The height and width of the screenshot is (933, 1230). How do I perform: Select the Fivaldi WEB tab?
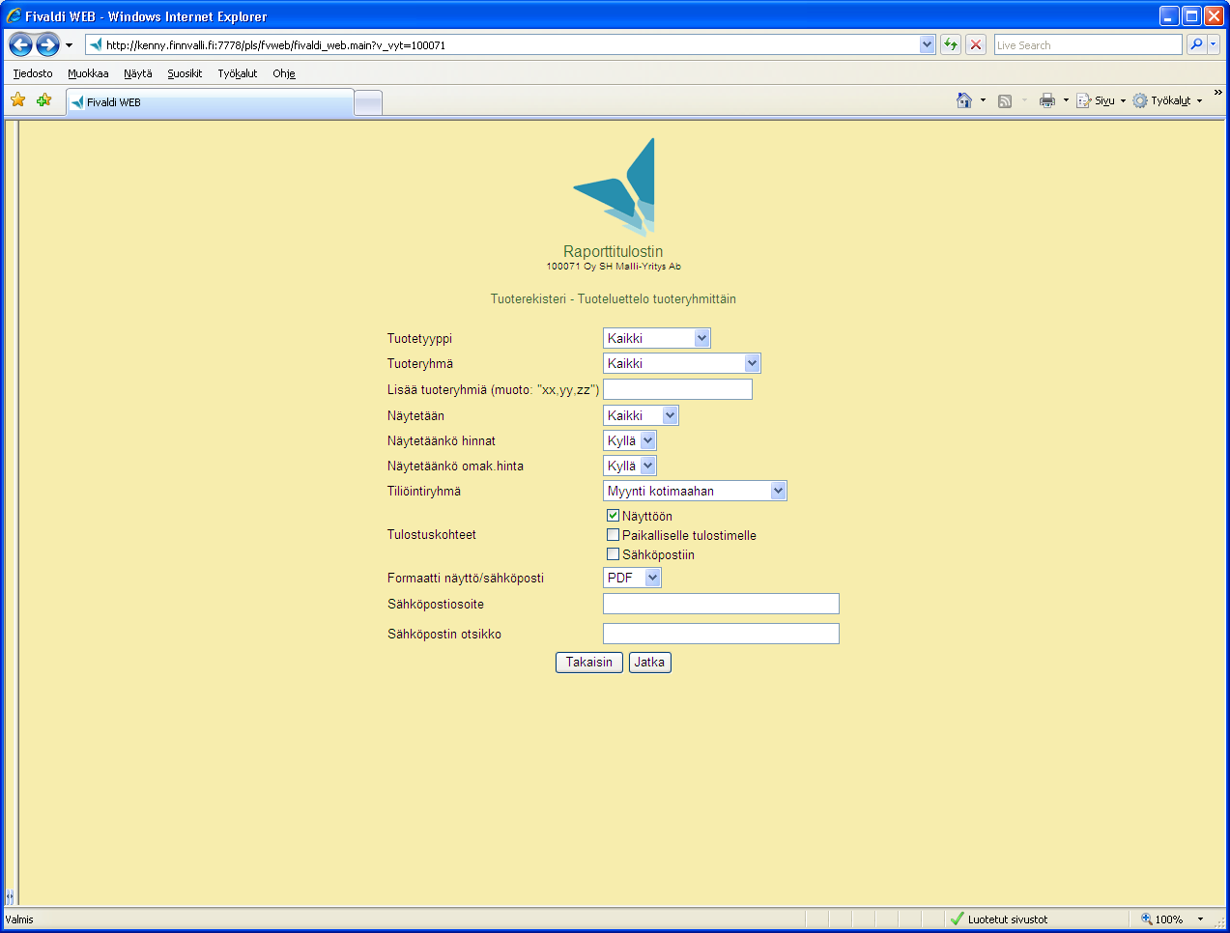tap(210, 102)
